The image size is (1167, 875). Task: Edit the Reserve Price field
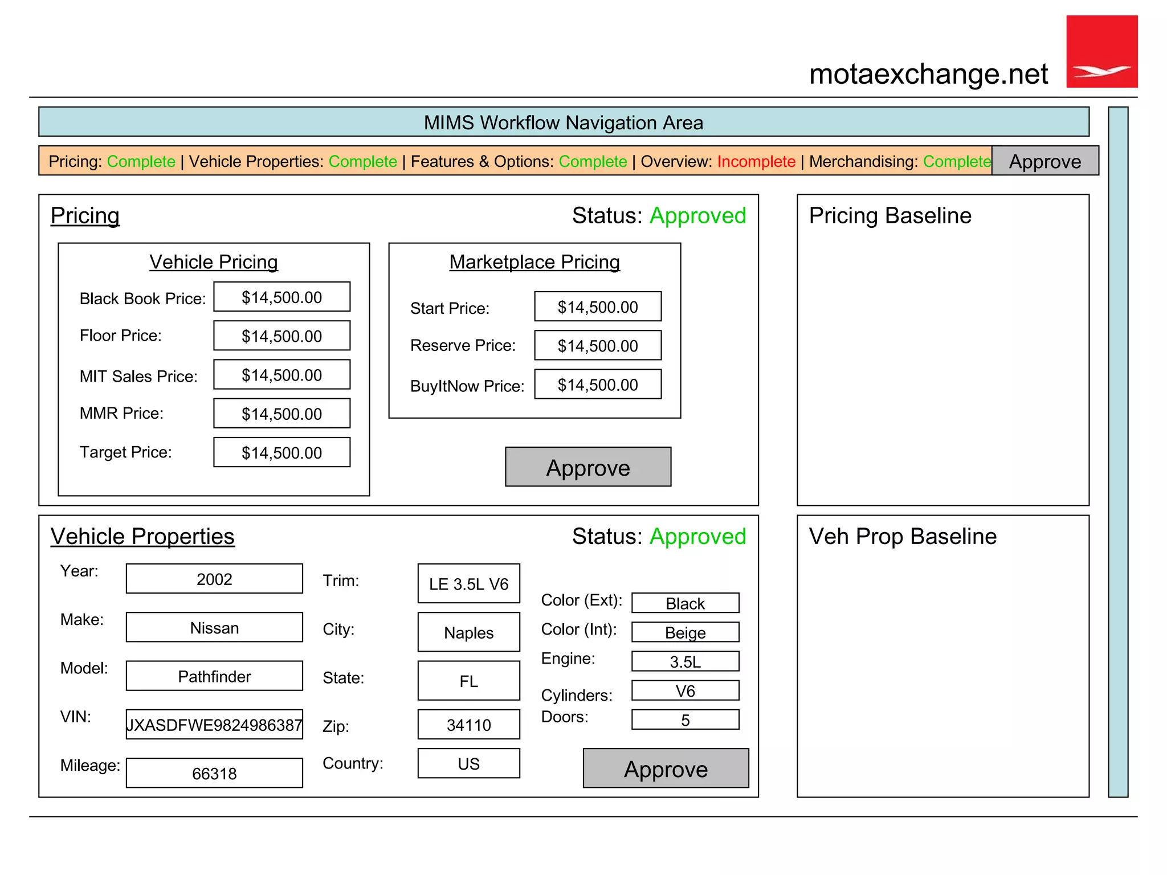[x=597, y=345]
